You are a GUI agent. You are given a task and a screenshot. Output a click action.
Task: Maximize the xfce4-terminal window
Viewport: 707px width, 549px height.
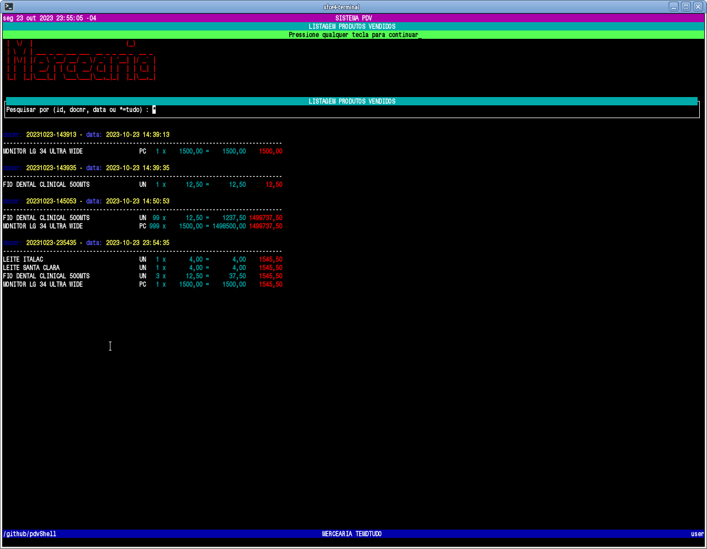pos(686,7)
